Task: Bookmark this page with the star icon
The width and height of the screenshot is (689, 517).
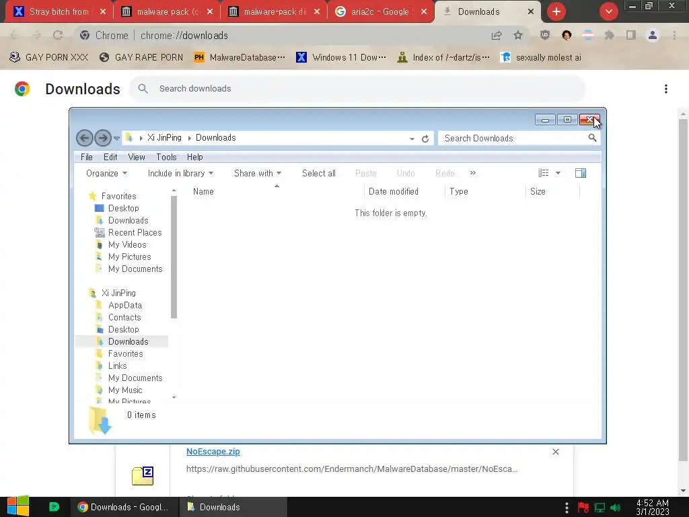Action: tap(518, 35)
